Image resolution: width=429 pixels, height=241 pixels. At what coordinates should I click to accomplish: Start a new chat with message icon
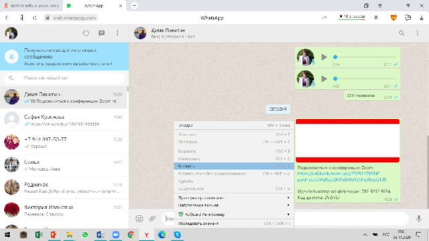pyautogui.click(x=101, y=33)
